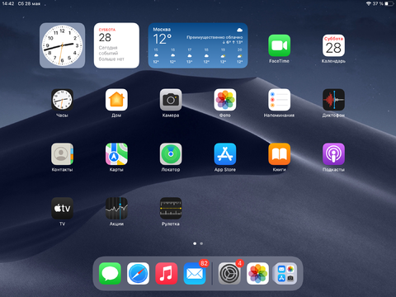Open the App Library folder in dock
The width and height of the screenshot is (396, 297).
286,274
